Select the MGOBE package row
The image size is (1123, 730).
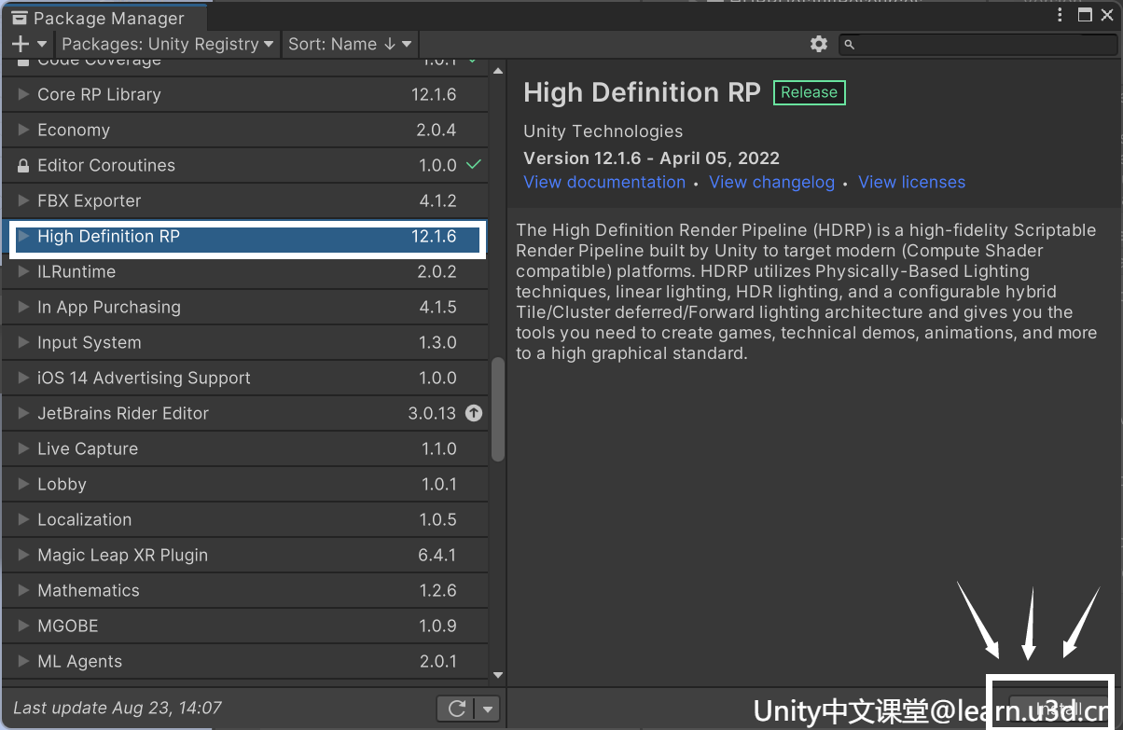tap(245, 626)
